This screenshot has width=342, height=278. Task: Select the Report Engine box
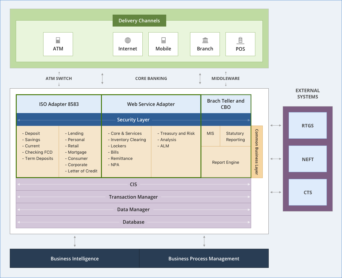click(x=226, y=162)
